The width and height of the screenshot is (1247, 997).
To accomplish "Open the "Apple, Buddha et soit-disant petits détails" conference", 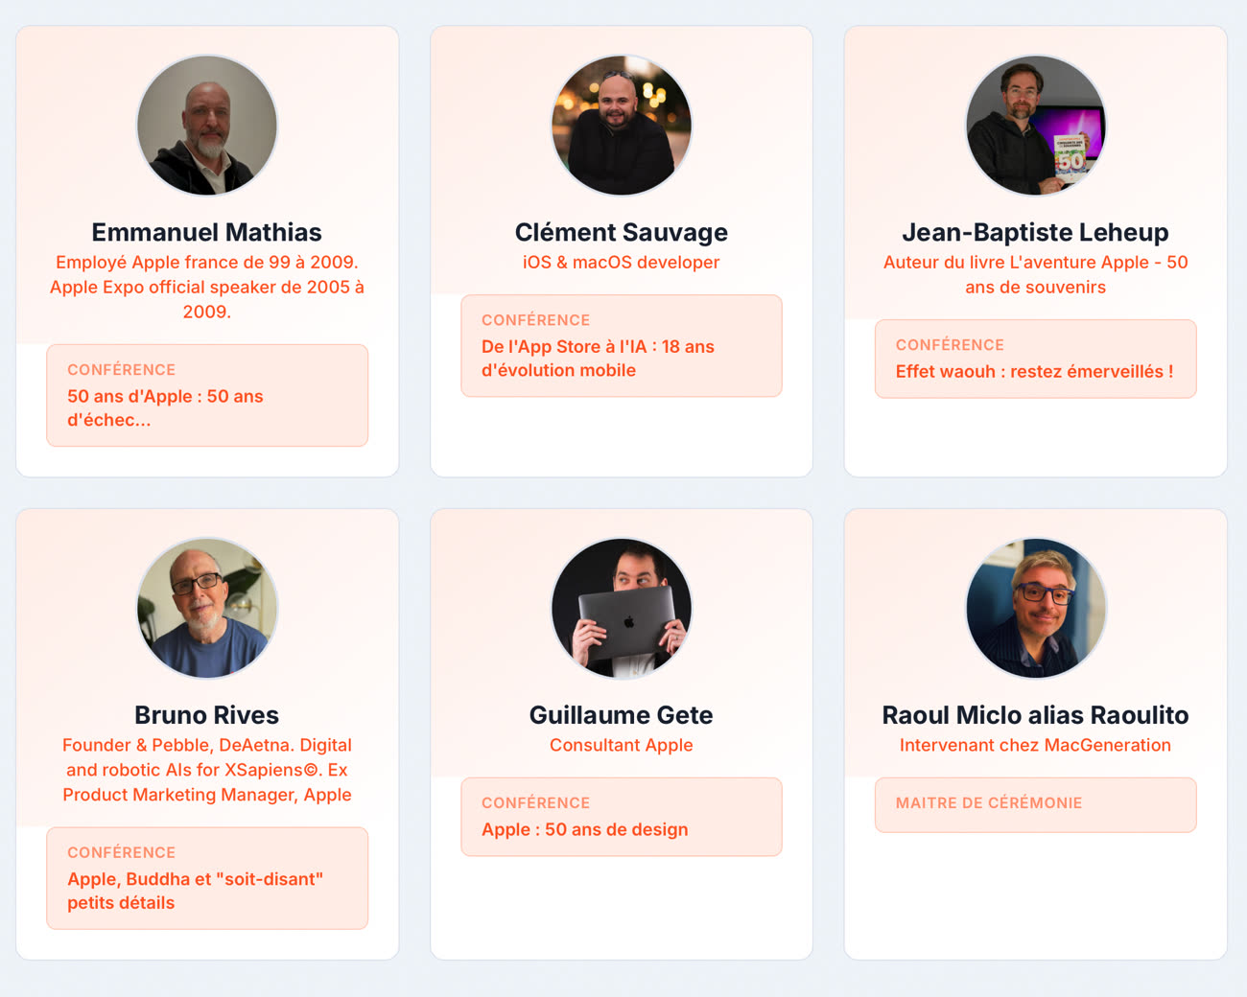I will (207, 879).
